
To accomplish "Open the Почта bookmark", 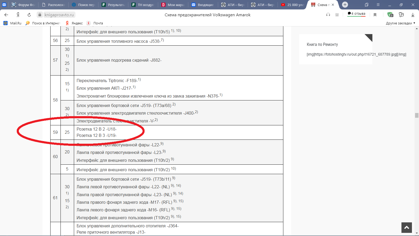I will click(x=95, y=23).
